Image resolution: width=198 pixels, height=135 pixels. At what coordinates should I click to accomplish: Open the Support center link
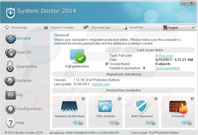62,27
